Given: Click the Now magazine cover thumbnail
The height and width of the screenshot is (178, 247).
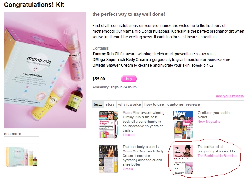Looking at the screenshot, I should click(183, 125).
